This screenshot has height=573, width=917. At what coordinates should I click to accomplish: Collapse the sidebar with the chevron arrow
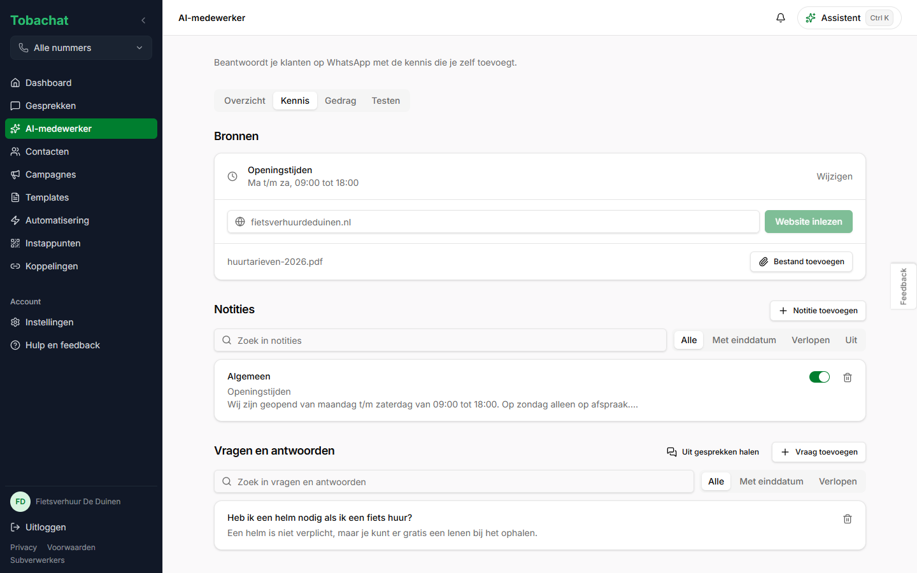(143, 20)
